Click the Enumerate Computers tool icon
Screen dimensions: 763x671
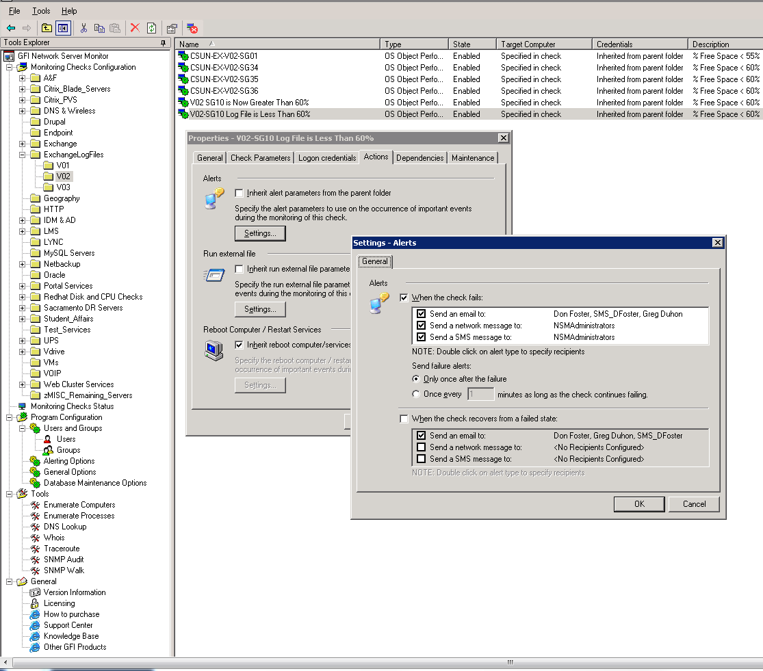tap(35, 505)
